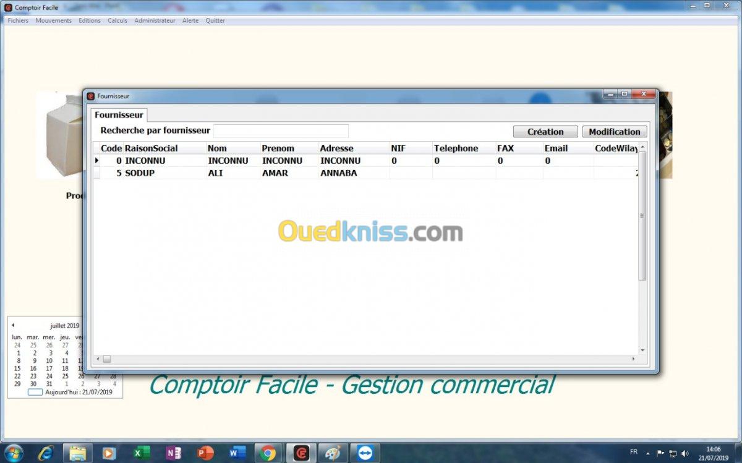The height and width of the screenshot is (463, 742).
Task: Select the ANNABA address cell
Action: 354,173
